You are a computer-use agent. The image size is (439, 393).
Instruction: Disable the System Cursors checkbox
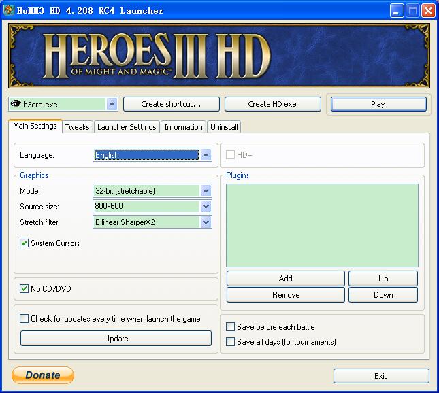tap(24, 243)
